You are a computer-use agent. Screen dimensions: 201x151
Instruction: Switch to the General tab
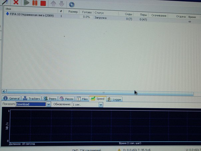(x=11, y=98)
